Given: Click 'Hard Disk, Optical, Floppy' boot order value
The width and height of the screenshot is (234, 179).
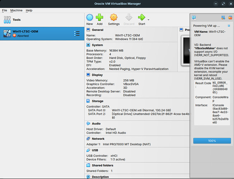Looking at the screenshot, I should coord(127,58).
